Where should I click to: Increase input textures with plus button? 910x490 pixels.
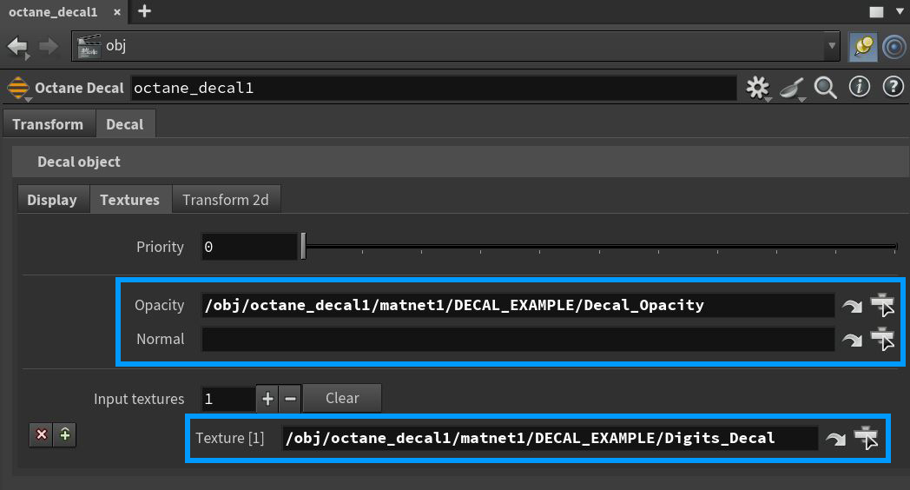click(x=267, y=399)
